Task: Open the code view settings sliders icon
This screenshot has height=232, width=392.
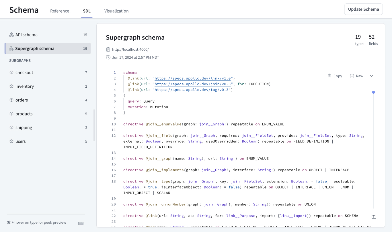Action: click(x=374, y=216)
